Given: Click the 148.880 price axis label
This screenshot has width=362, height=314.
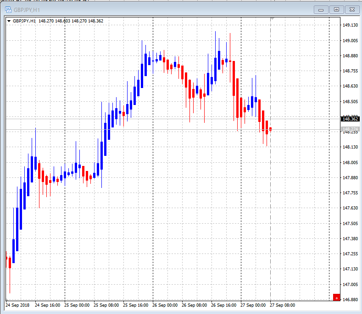Looking at the screenshot, I should [350, 56].
